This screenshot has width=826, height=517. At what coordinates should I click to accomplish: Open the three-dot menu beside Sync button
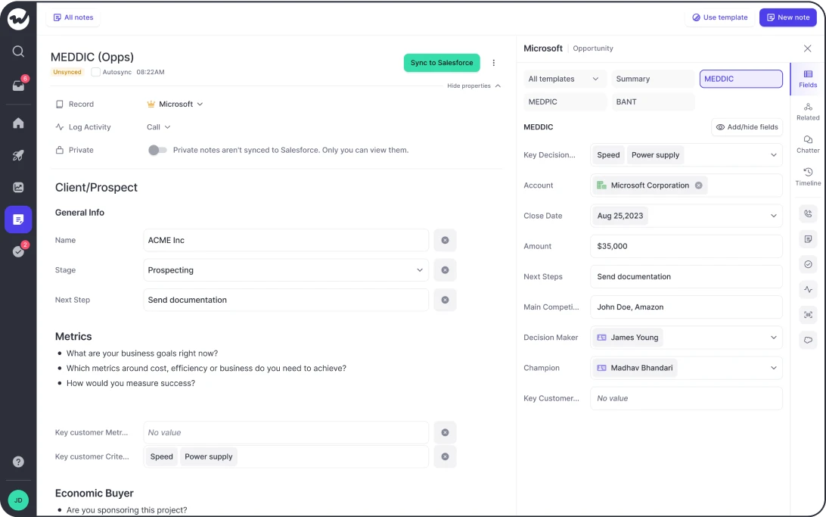pos(494,63)
